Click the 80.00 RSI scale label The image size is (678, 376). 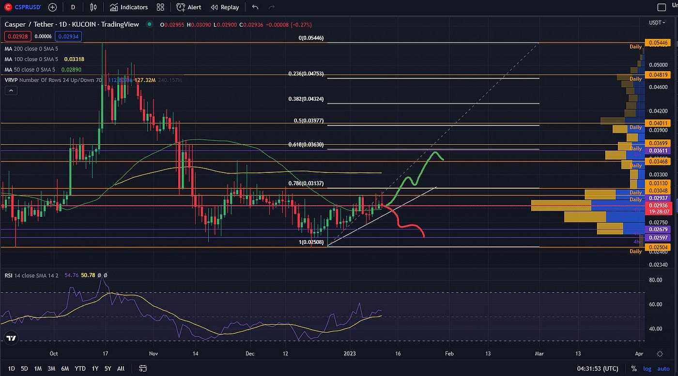click(656, 280)
